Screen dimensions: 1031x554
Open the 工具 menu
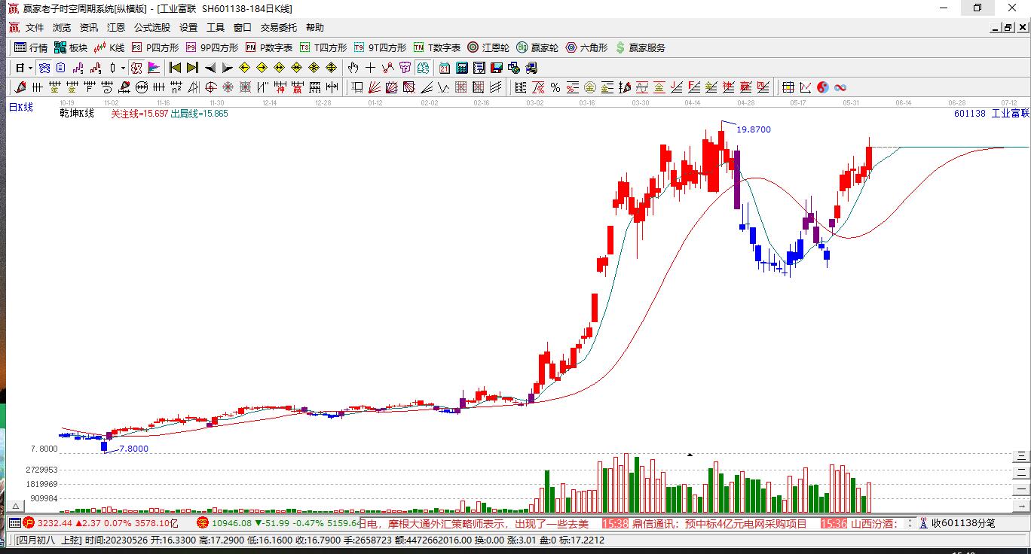click(216, 28)
